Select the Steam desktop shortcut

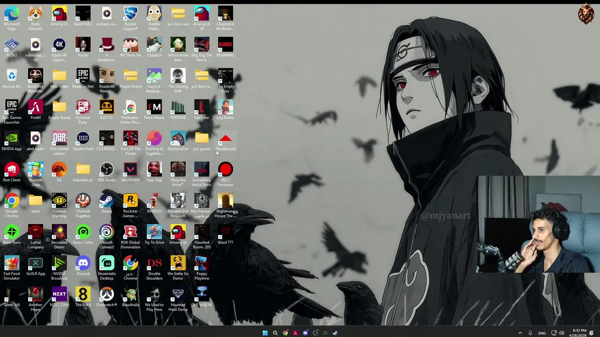click(106, 204)
